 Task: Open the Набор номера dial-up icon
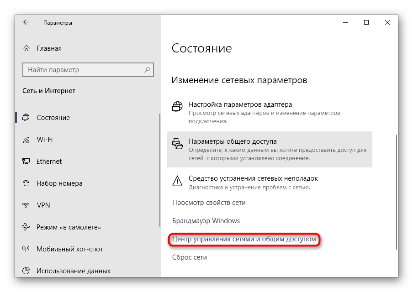click(26, 183)
